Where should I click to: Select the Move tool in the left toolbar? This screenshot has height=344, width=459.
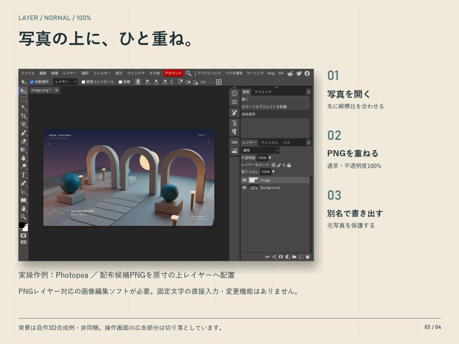tap(23, 90)
